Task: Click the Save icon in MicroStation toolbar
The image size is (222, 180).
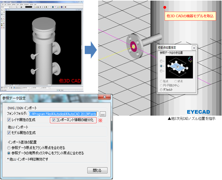Action: [x=39, y=7]
